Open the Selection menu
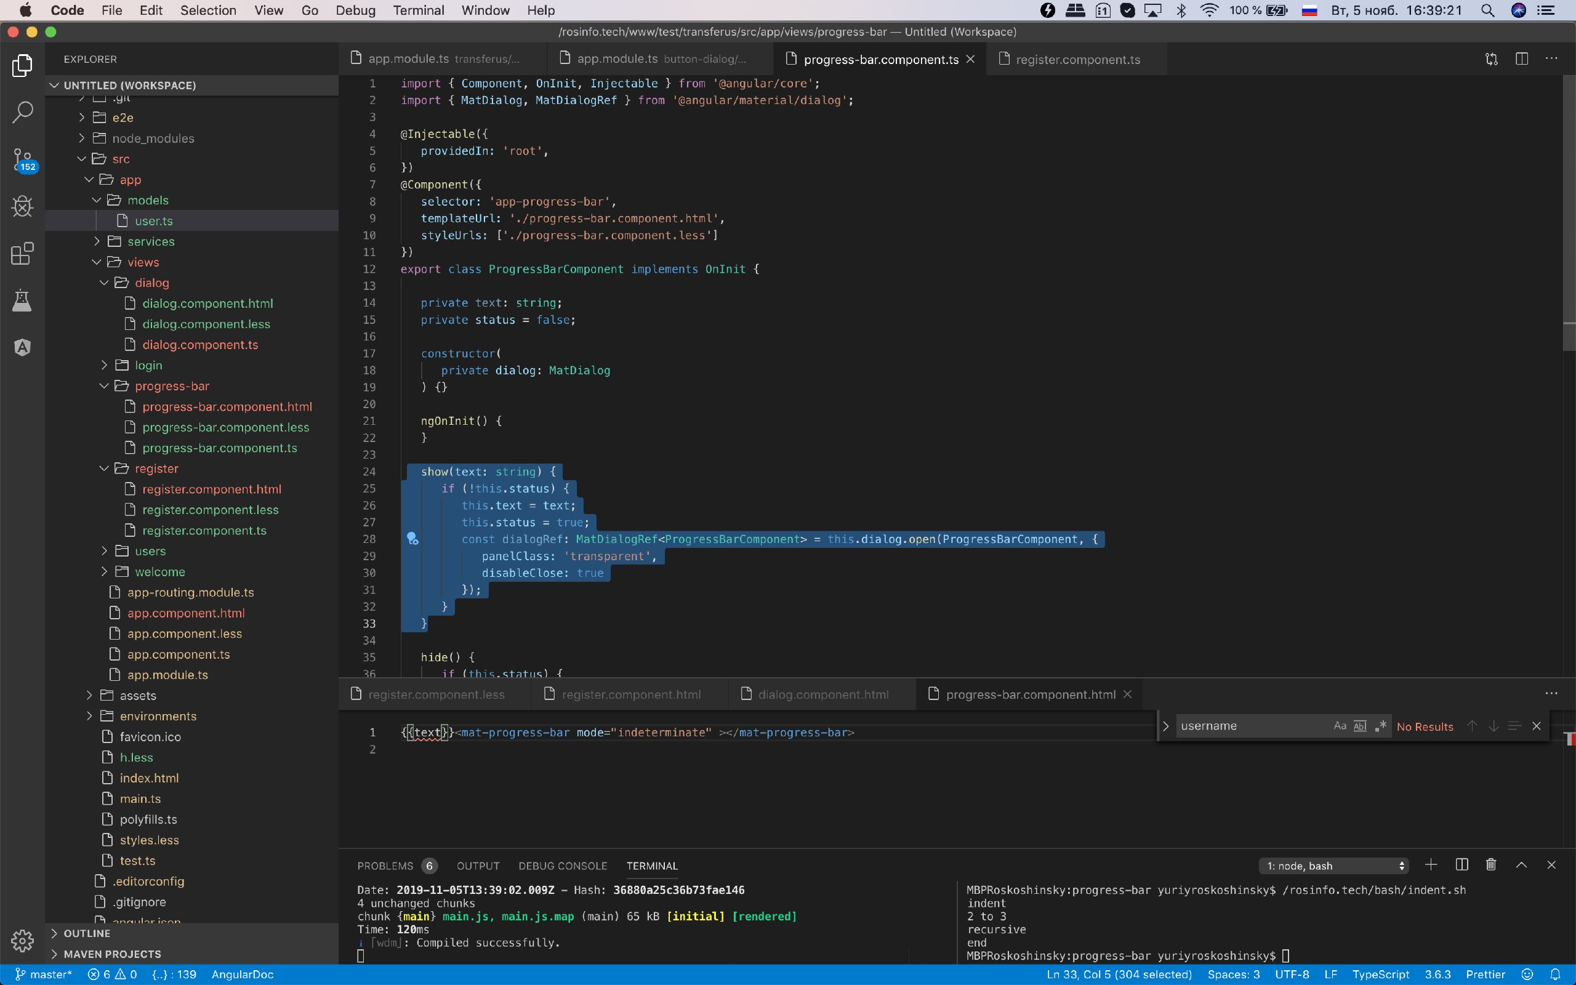The image size is (1576, 985). tap(207, 10)
